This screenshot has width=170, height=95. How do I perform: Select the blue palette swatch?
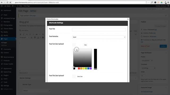click(88, 68)
